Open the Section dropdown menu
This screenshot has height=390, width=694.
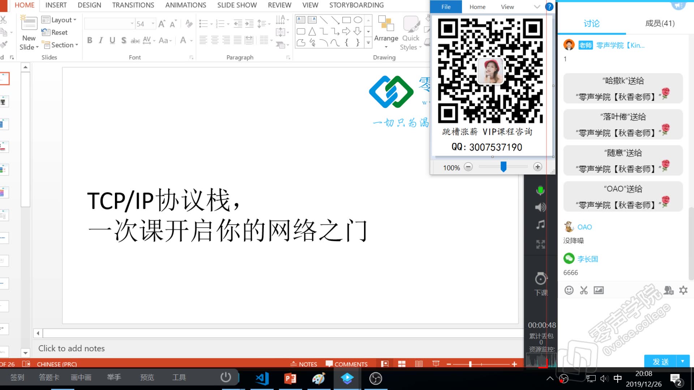point(61,45)
